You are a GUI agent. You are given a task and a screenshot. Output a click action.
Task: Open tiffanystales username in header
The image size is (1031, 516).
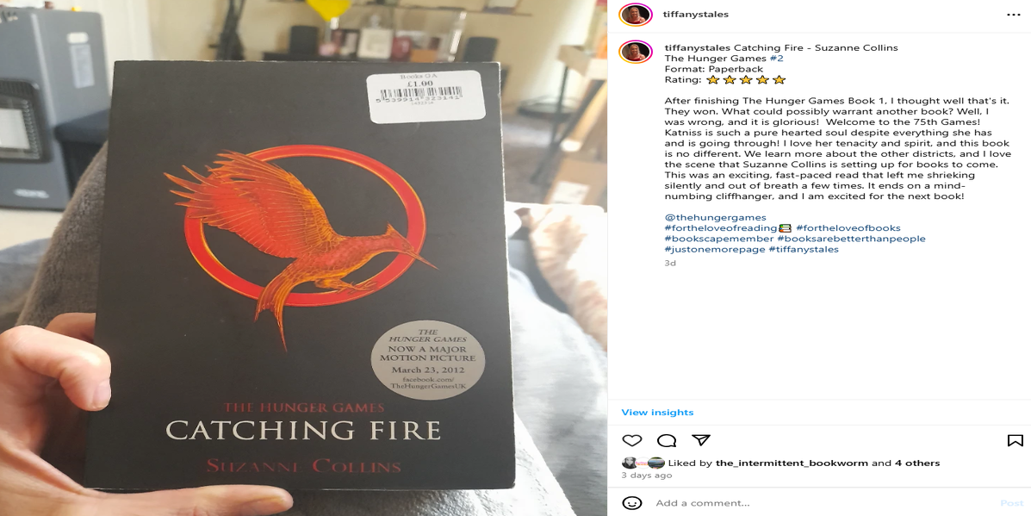[696, 15]
